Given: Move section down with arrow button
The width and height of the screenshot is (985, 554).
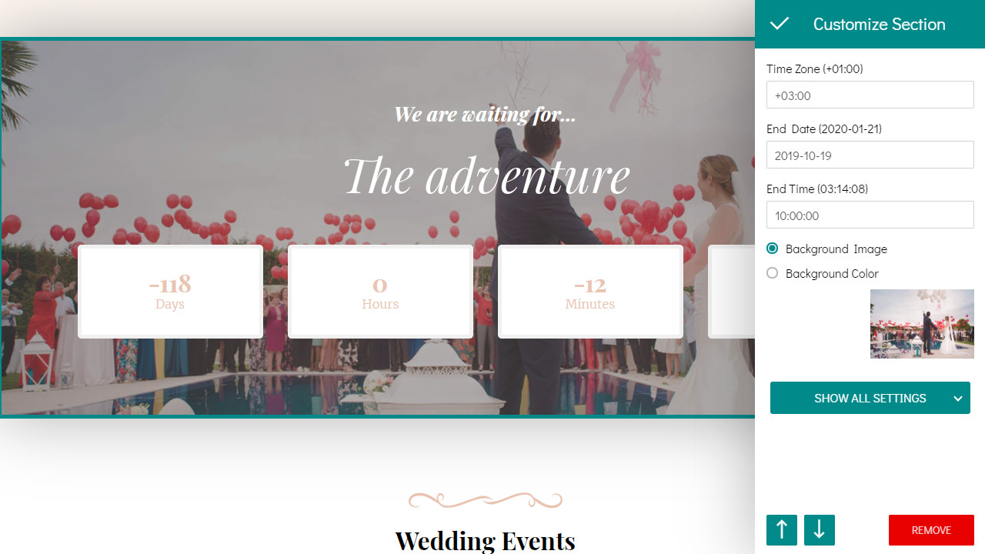Looking at the screenshot, I should point(820,530).
